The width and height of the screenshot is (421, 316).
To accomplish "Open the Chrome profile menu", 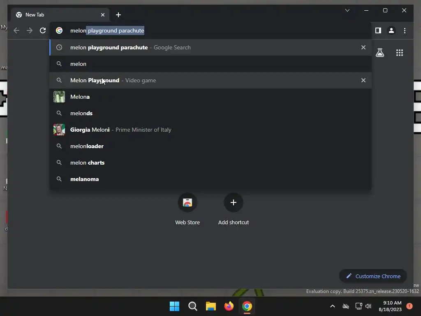I will 391,30.
